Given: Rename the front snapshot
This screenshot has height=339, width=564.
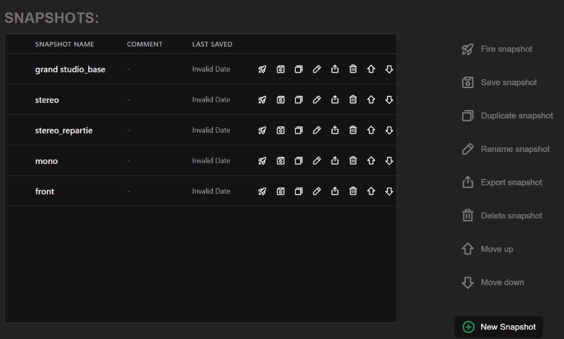Looking at the screenshot, I should (x=317, y=192).
